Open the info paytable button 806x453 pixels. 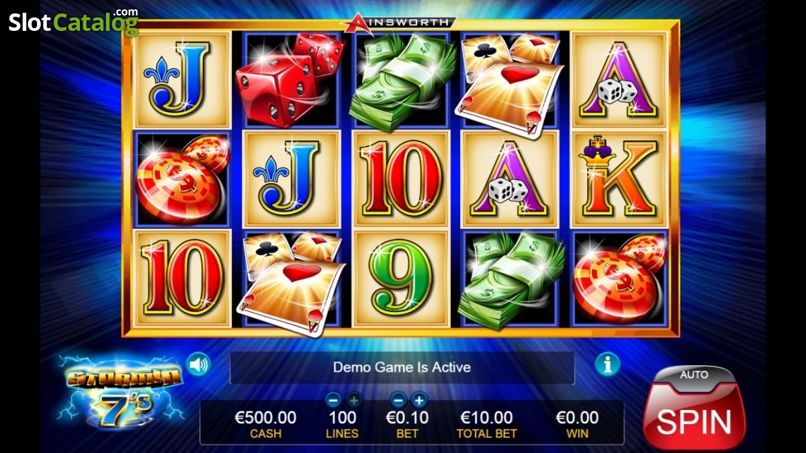[607, 364]
